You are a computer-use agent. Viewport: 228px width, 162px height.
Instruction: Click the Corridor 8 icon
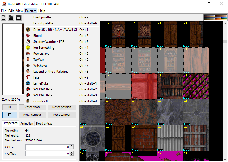(x=28, y=101)
